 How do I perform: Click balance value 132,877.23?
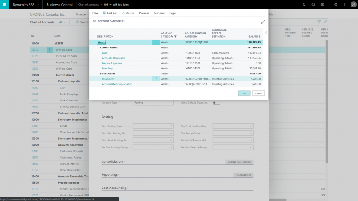(254, 53)
